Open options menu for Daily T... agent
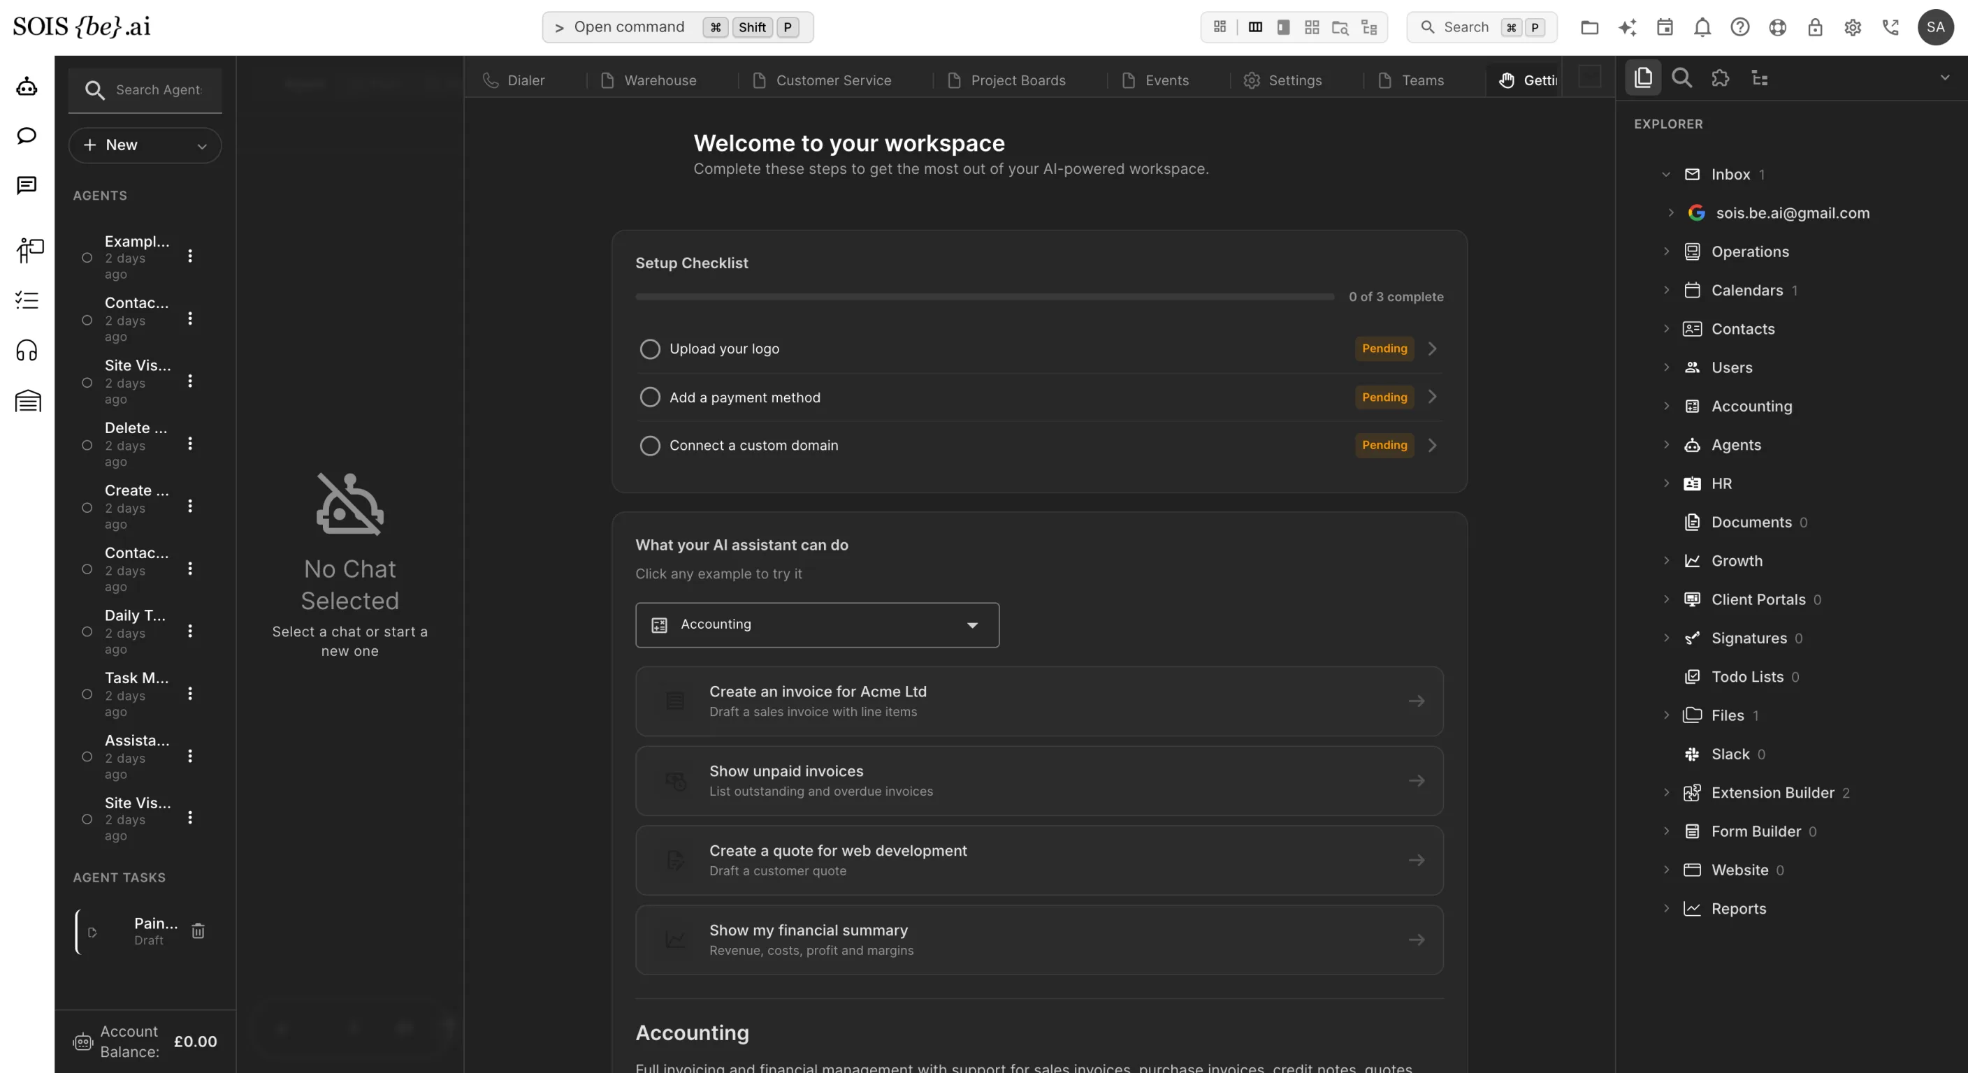The width and height of the screenshot is (1968, 1073). tap(190, 632)
